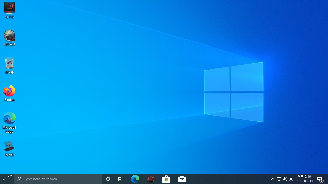Open Cortana circle button on taskbar
This screenshot has width=328, height=184.
(x=108, y=179)
